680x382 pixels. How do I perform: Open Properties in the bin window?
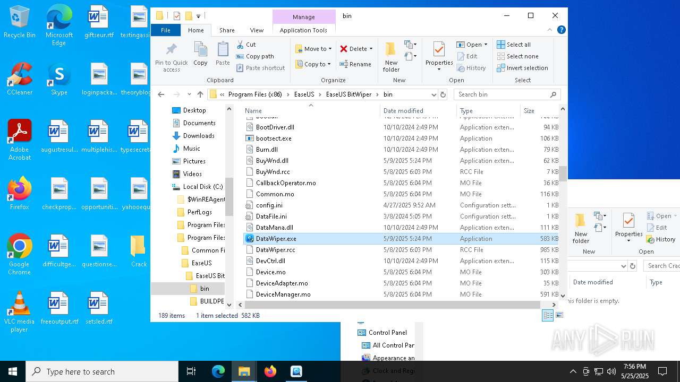click(439, 56)
